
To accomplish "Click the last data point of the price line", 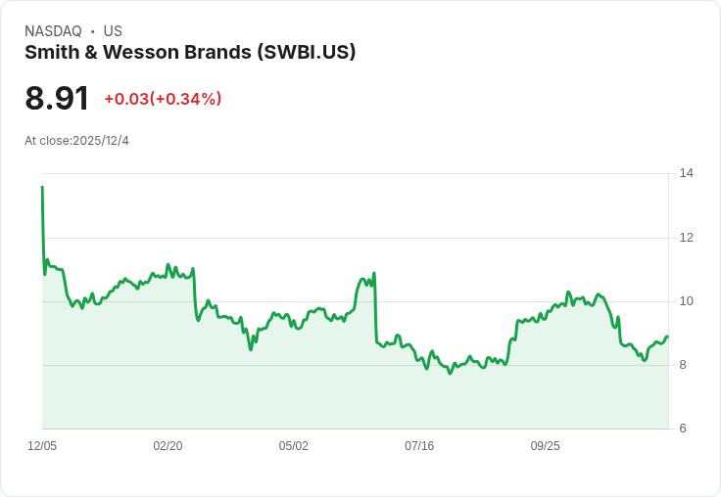I will [667, 337].
